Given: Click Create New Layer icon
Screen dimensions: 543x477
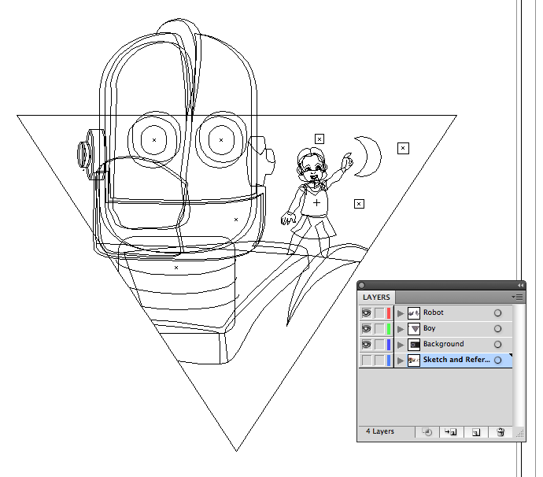Looking at the screenshot, I should [475, 432].
